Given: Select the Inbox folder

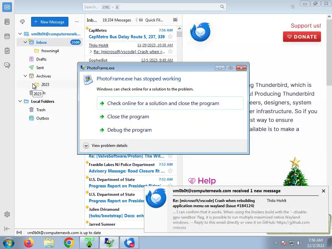Looking at the screenshot, I should click(x=49, y=42).
